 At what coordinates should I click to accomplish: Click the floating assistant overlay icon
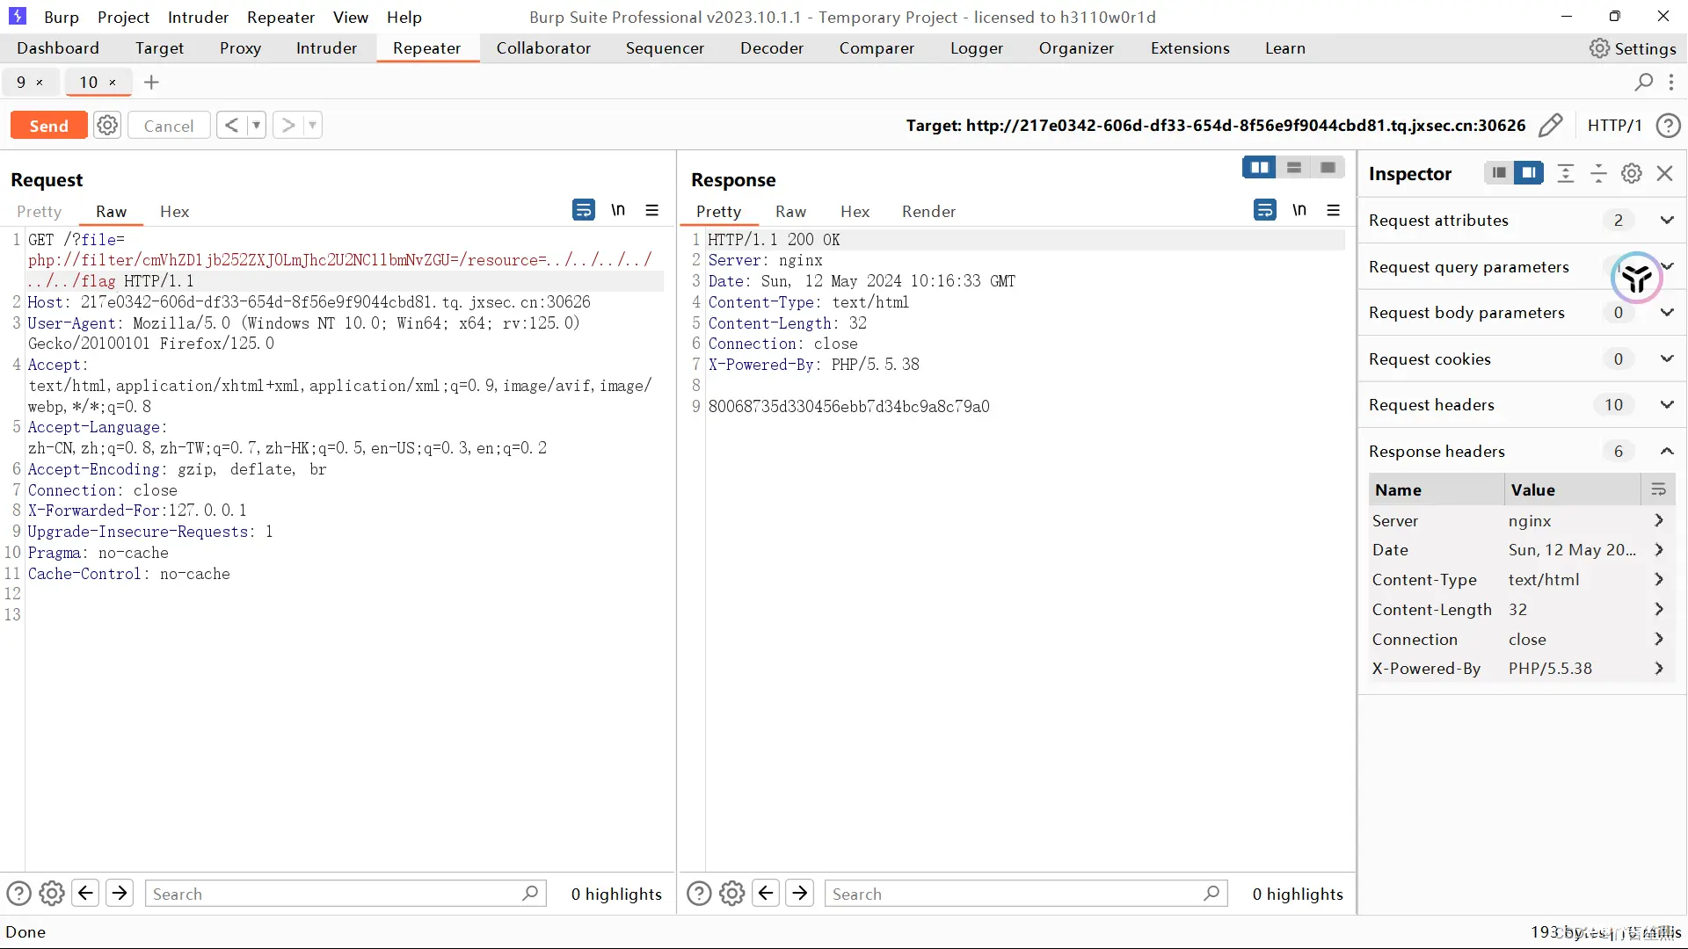coord(1636,278)
